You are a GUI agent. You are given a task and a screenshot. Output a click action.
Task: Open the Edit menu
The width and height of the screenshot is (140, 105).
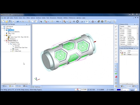point(8,18)
